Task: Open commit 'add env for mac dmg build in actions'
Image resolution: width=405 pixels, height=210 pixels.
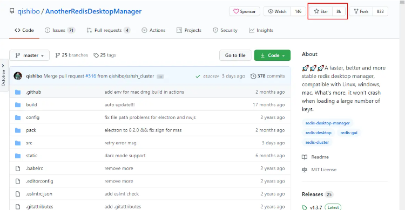Action: point(144,92)
